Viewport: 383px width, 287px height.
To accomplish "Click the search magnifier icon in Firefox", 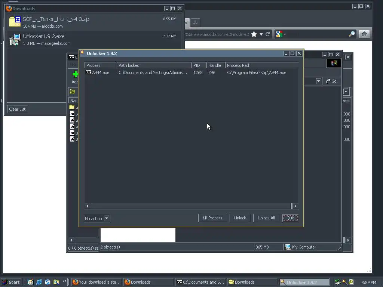I will coord(352,34).
